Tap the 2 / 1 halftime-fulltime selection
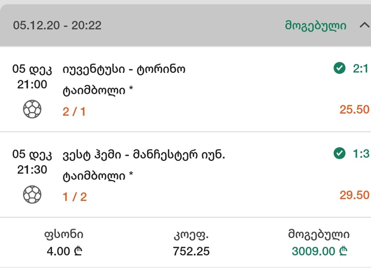This screenshot has height=275, width=371. pyautogui.click(x=74, y=111)
